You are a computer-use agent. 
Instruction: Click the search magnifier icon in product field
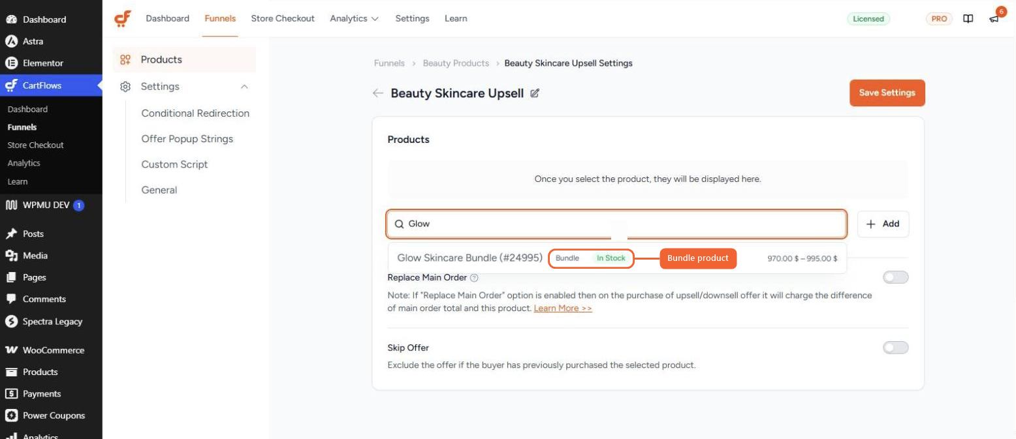point(400,224)
